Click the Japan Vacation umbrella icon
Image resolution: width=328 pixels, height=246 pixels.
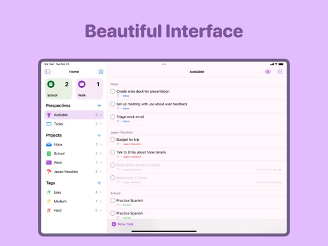point(49,172)
